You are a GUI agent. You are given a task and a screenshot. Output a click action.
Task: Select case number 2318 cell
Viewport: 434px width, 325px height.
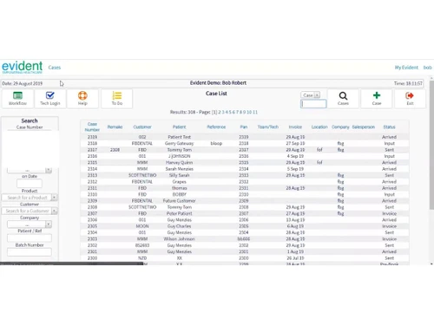[x=92, y=143]
